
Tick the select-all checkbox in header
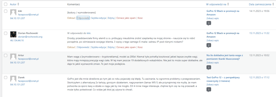6,4
